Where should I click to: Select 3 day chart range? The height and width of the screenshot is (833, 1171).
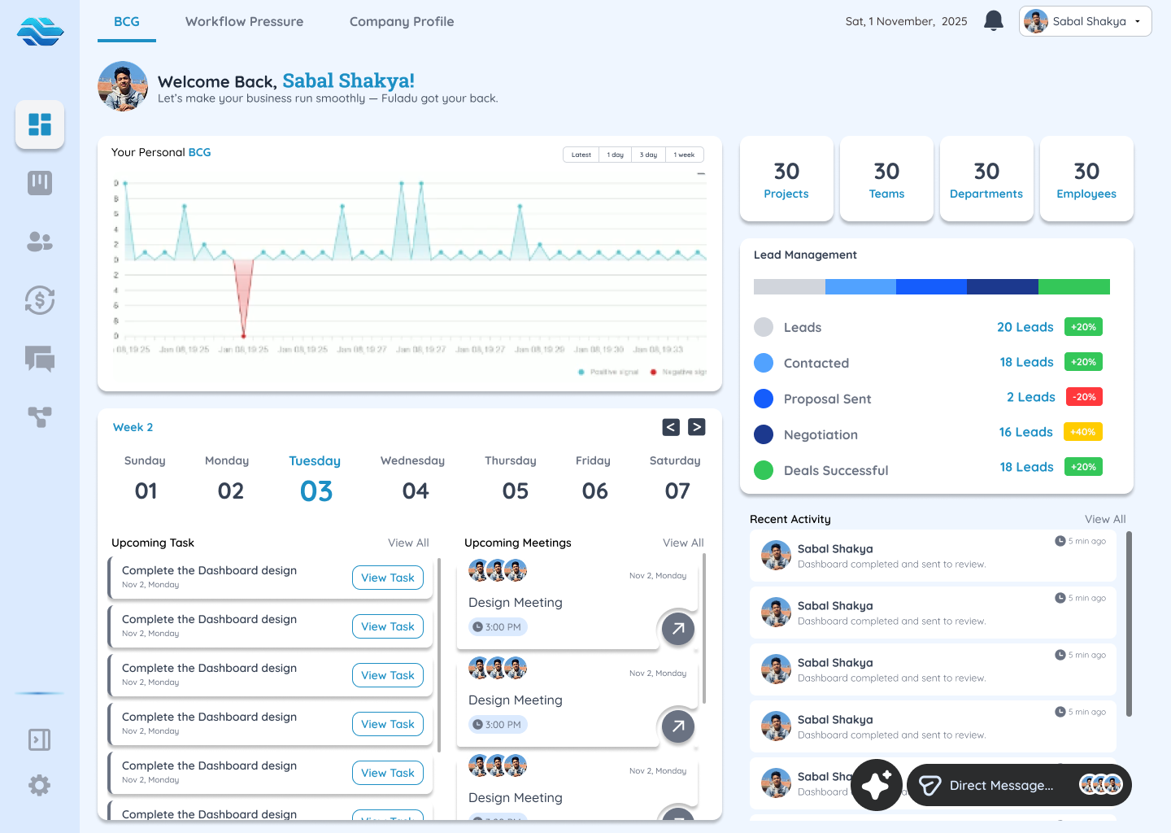[648, 155]
